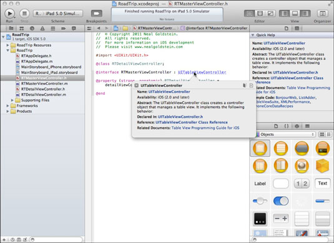This screenshot has width=334, height=243.
Task: Collapse the RoadTrip group folder
Action: (x=7, y=50)
